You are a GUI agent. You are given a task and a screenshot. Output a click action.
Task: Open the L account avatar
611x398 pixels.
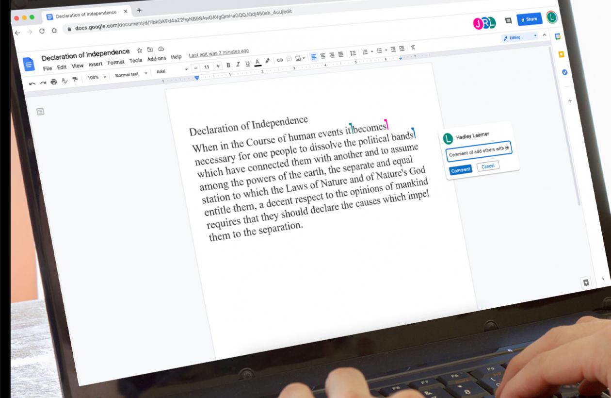[x=551, y=17]
